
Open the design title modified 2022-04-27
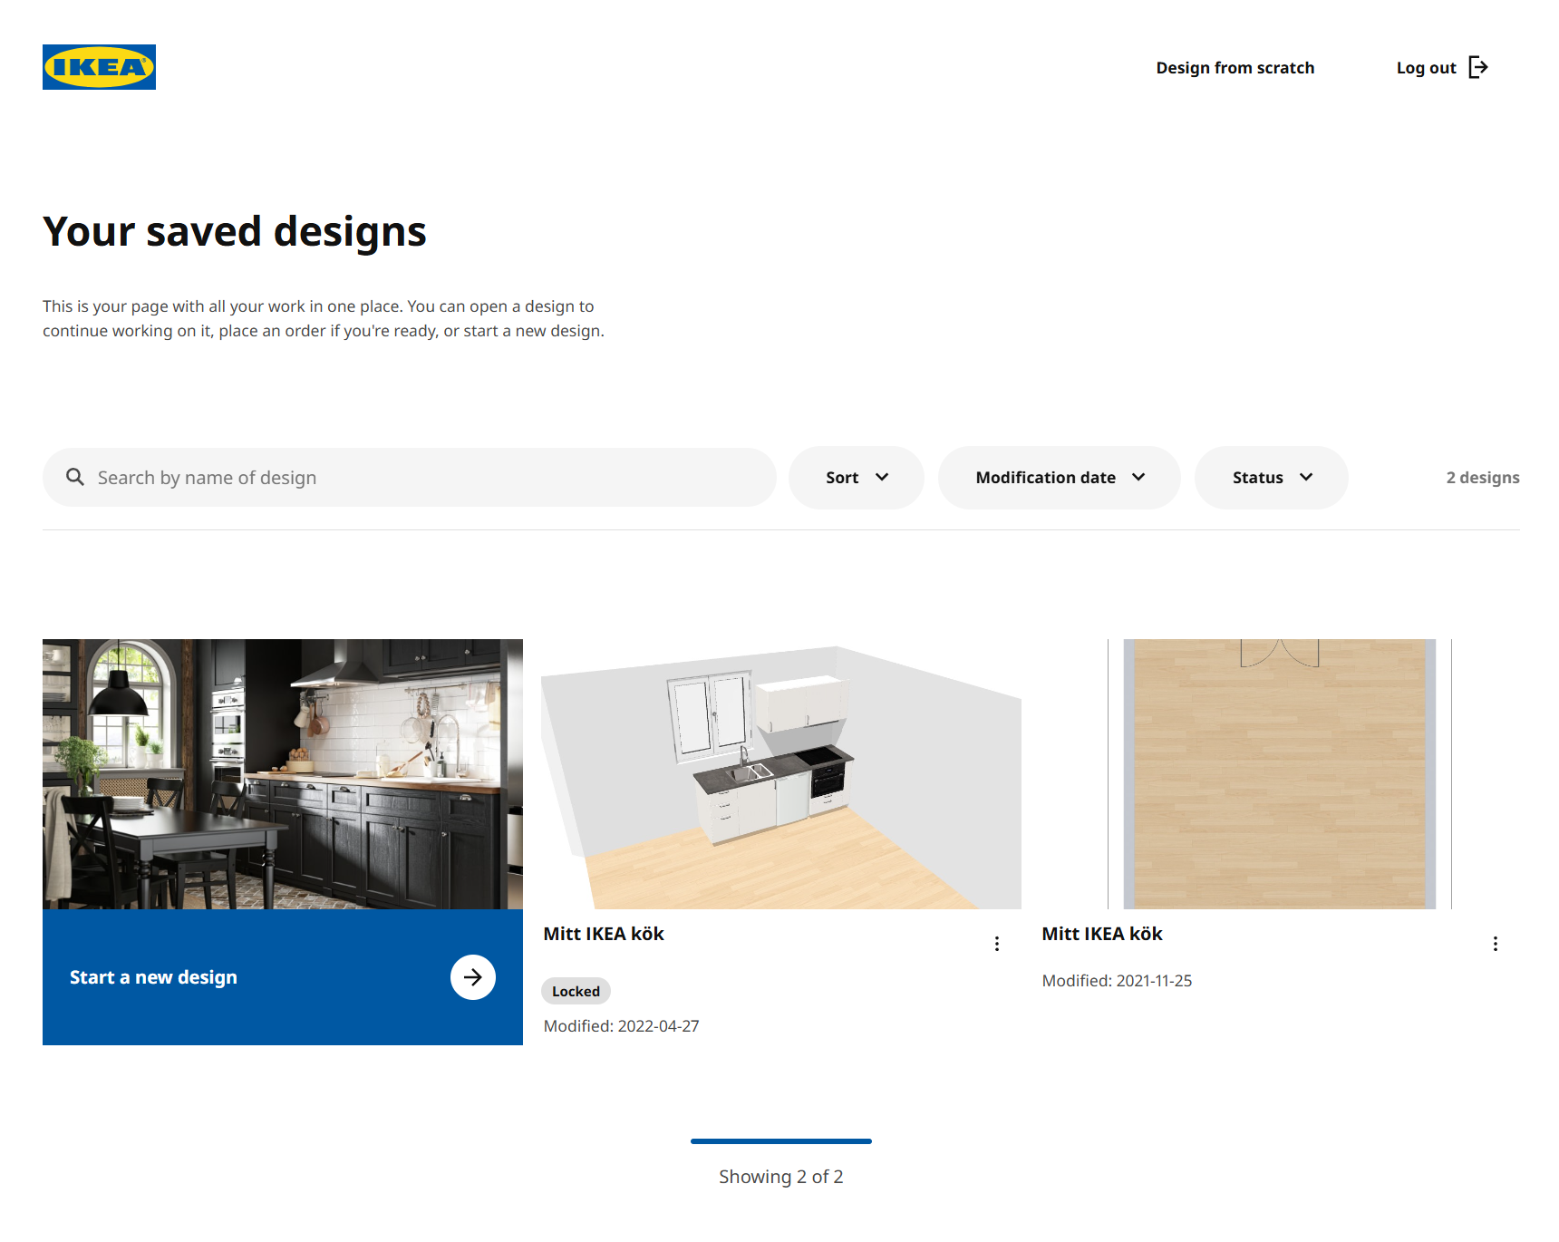pos(604,934)
